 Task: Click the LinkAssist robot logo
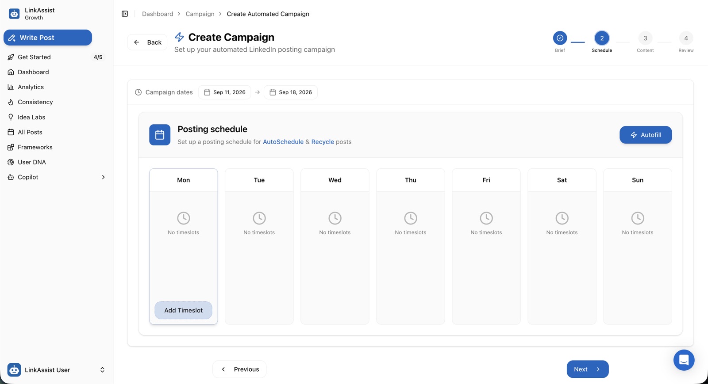point(14,14)
